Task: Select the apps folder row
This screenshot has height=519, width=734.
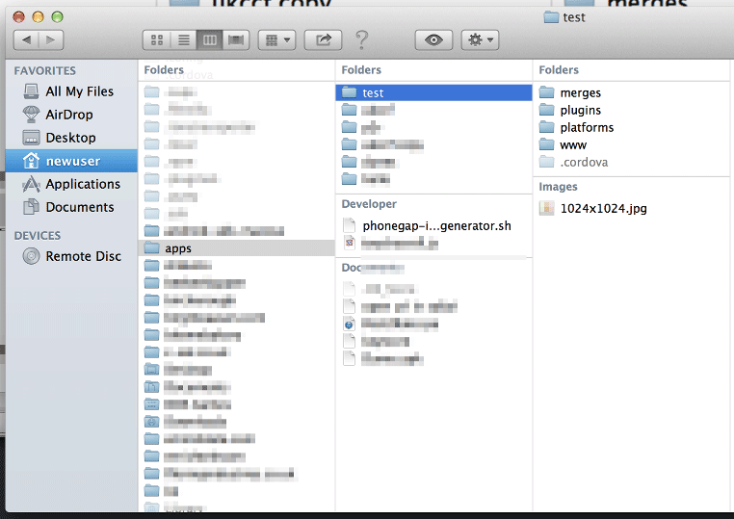Action: 237,248
